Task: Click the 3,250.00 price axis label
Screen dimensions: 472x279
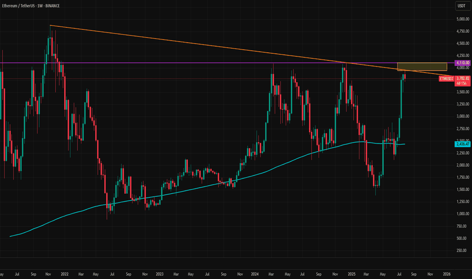Action: (463, 104)
